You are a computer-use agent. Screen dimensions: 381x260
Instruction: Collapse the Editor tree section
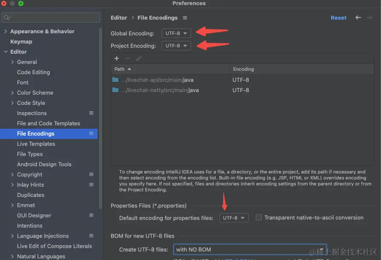(x=6, y=52)
